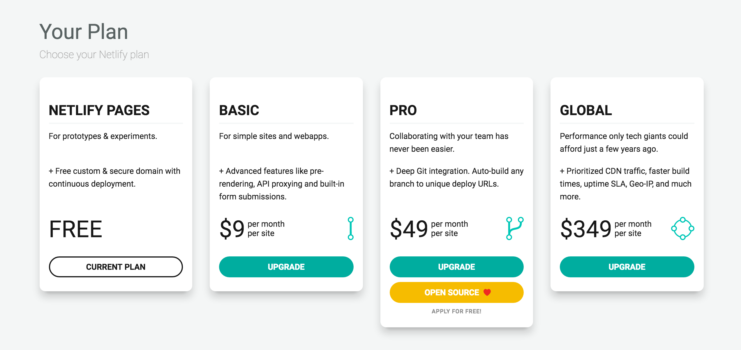Click the red heart icon

pyautogui.click(x=487, y=292)
